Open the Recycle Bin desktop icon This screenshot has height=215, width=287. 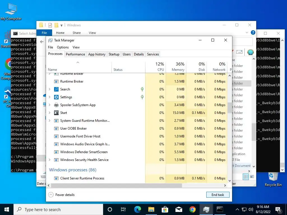pos(273,180)
